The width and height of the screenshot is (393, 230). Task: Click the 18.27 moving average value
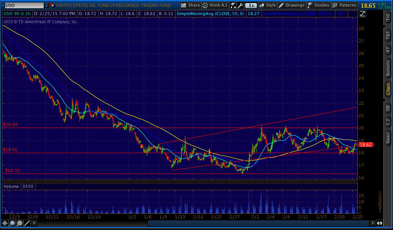[253, 14]
